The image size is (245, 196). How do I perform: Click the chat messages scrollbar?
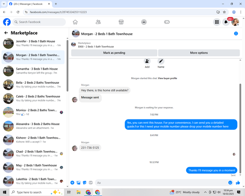point(240,128)
